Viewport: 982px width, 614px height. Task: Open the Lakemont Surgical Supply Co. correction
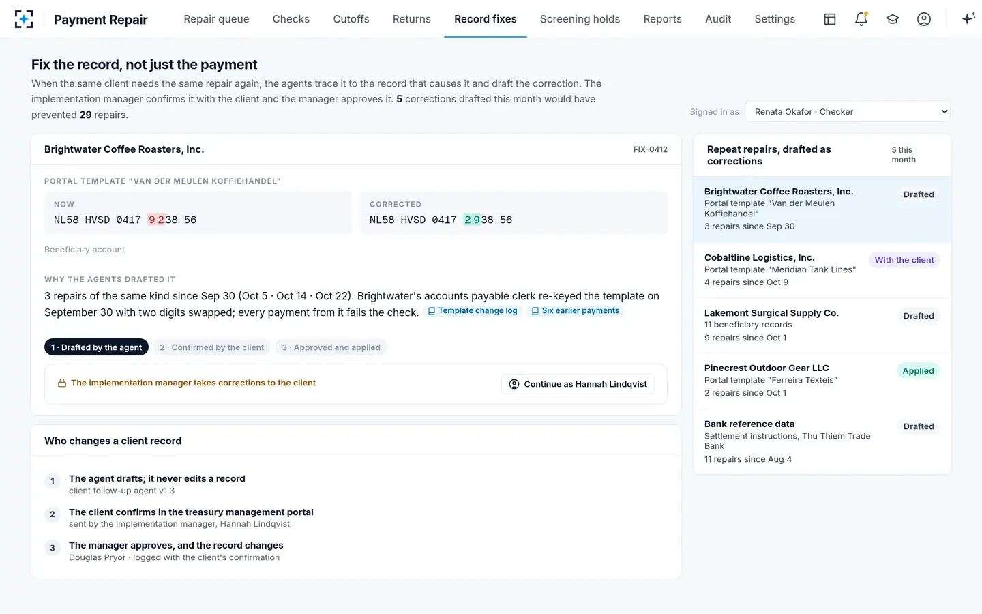point(822,325)
